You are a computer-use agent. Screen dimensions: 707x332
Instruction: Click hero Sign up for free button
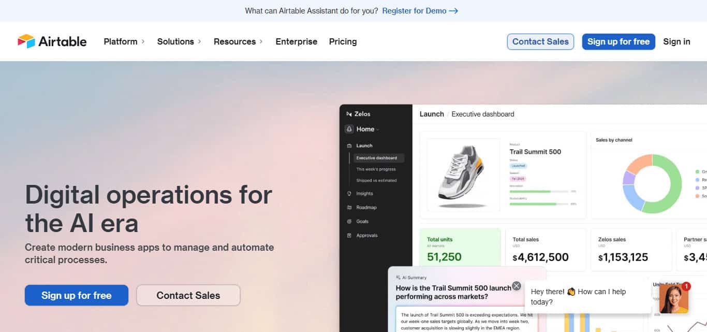click(x=77, y=295)
